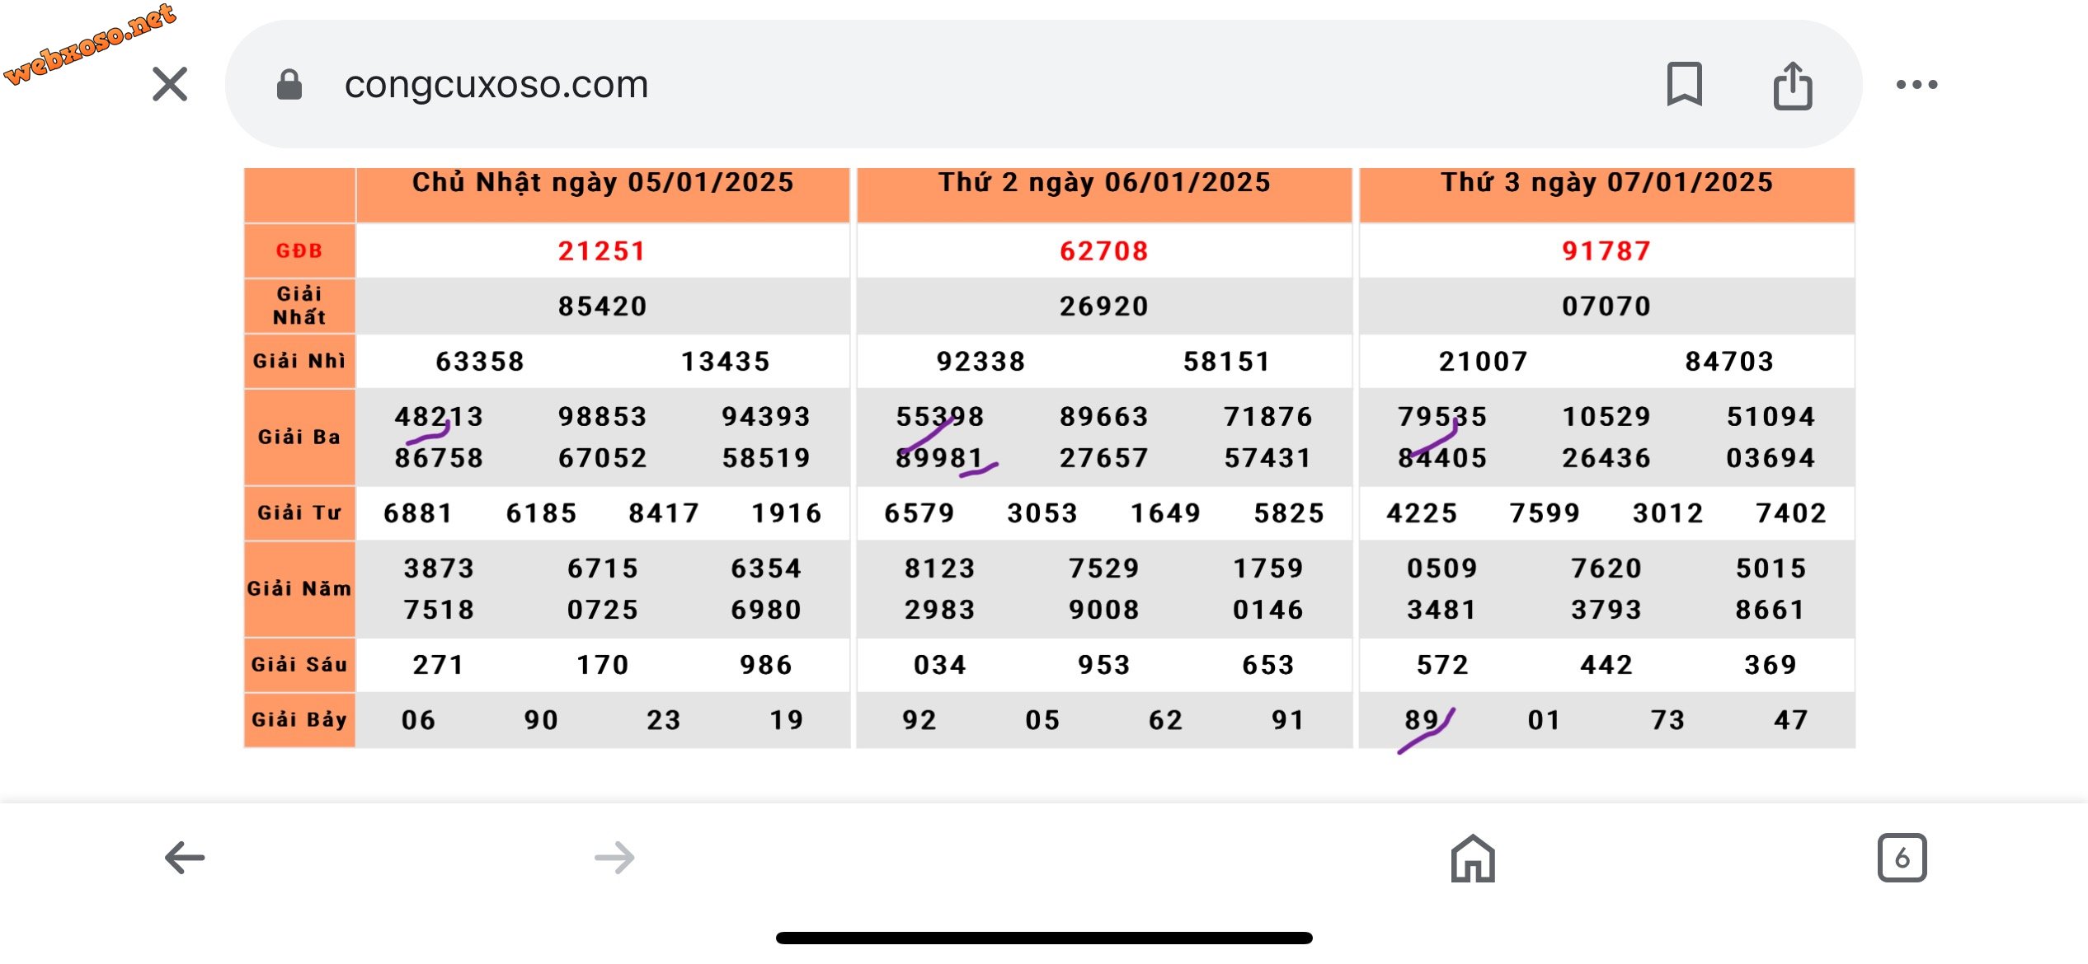This screenshot has height=964, width=2088.
Task: Open the share sheet icon
Action: [1793, 85]
